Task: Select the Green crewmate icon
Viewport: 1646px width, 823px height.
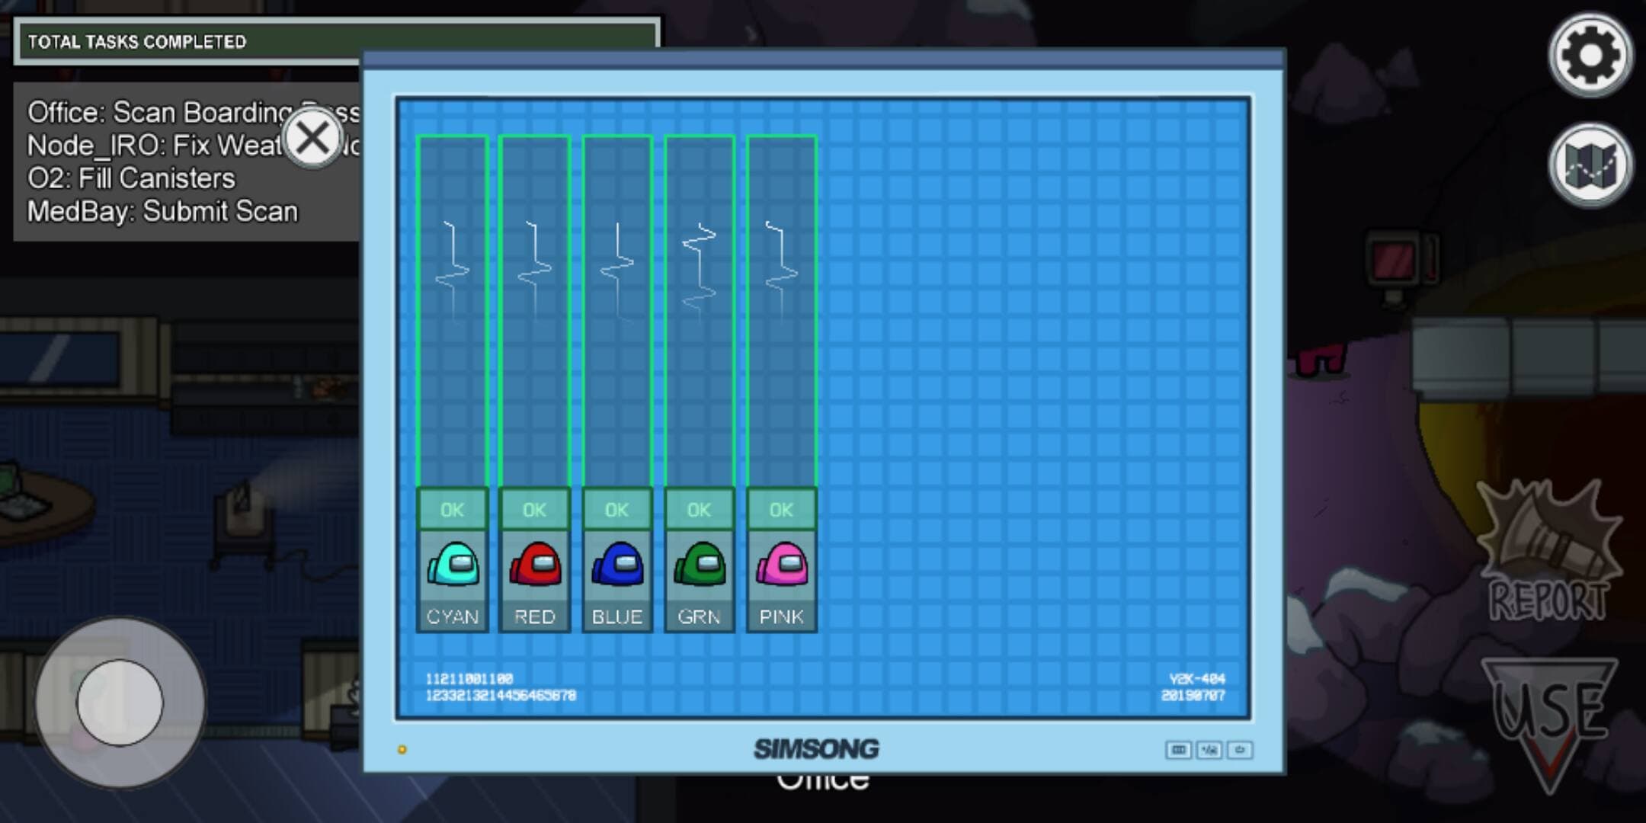Action: coord(700,565)
